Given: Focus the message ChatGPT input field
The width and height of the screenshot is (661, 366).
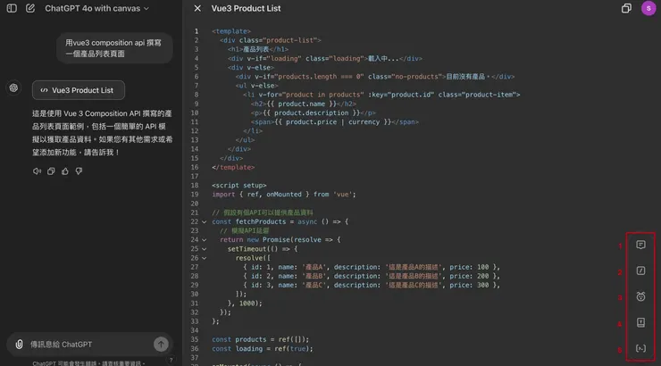Looking at the screenshot, I should pyautogui.click(x=89, y=344).
